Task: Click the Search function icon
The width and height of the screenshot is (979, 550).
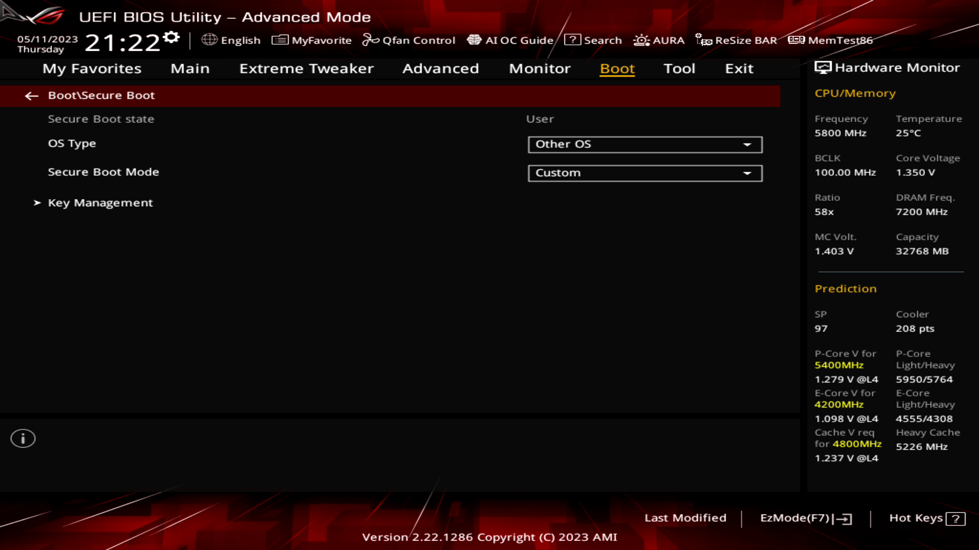Action: [572, 40]
